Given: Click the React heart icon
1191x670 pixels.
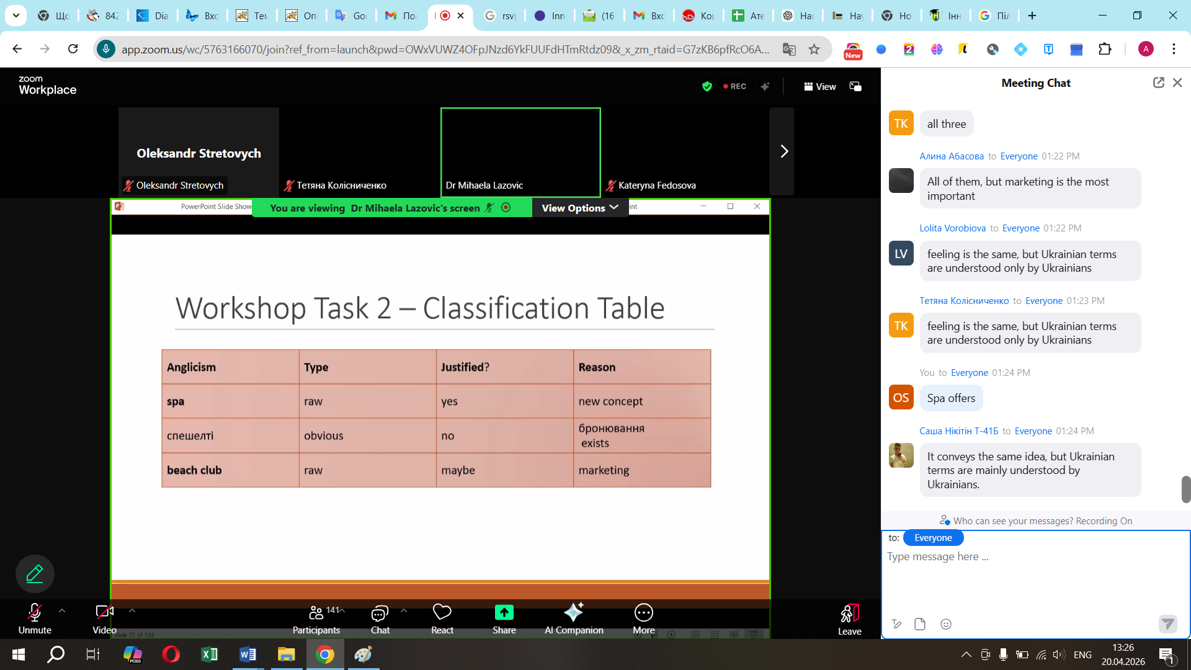Looking at the screenshot, I should [442, 612].
